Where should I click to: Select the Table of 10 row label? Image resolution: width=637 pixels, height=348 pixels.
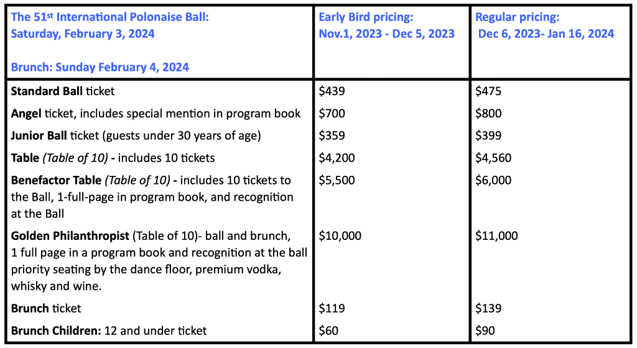[113, 158]
